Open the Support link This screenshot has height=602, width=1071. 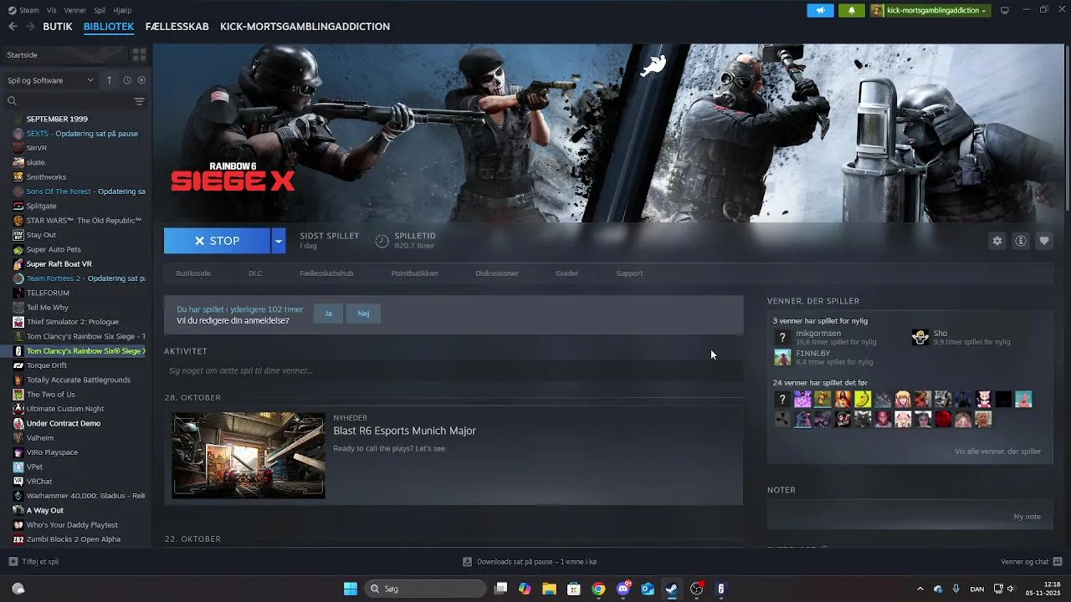click(x=629, y=273)
